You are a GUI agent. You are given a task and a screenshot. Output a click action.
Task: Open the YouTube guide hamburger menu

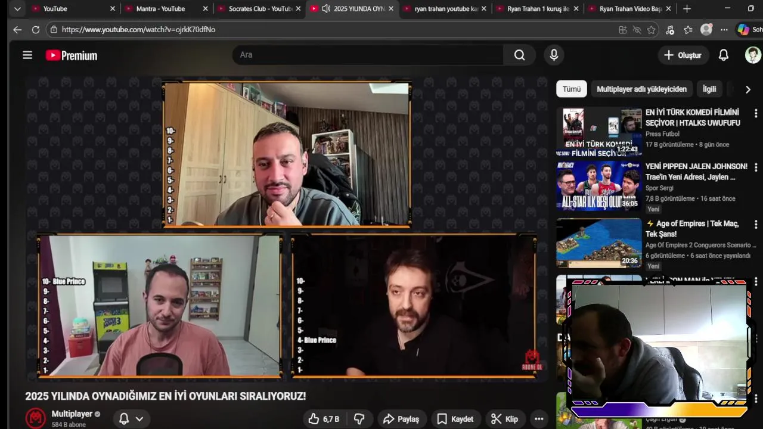coord(27,55)
